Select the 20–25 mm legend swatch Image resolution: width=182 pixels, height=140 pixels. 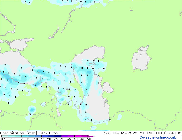pyautogui.click(x=51, y=136)
